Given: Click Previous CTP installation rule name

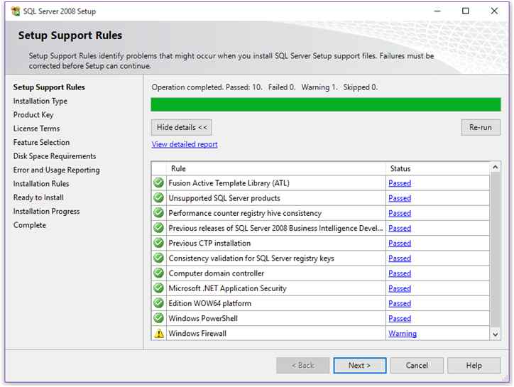Looking at the screenshot, I should (209, 244).
